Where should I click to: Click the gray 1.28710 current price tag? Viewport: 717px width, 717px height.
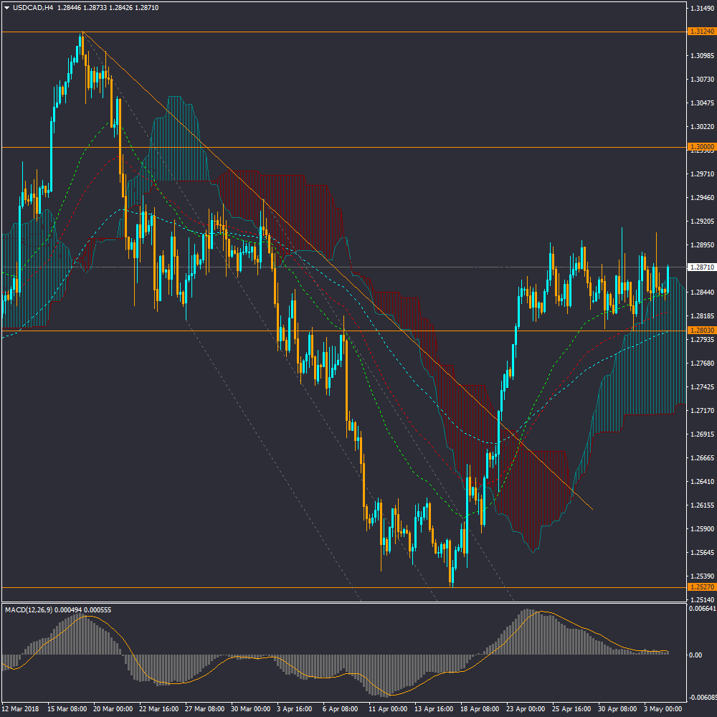point(701,267)
